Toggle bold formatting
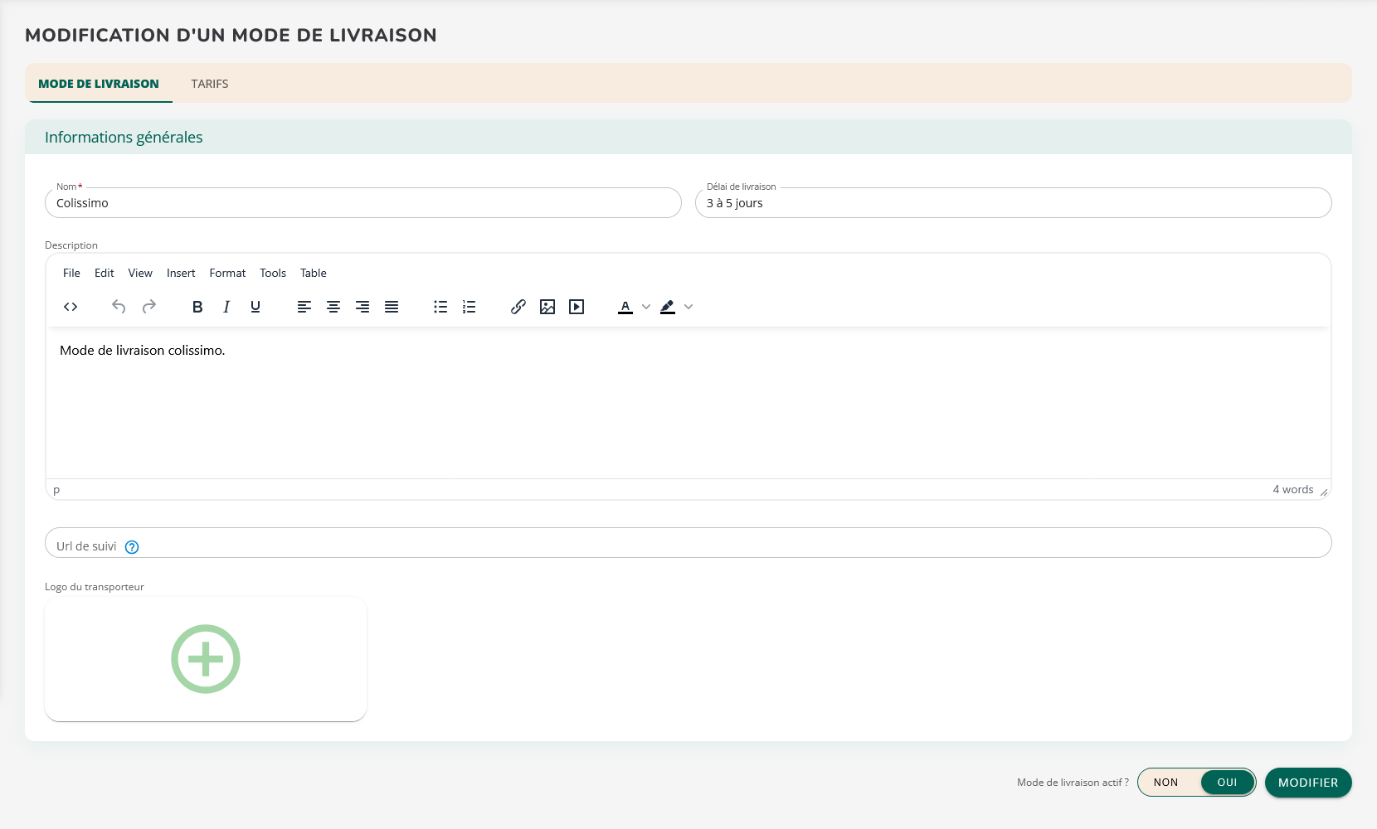Image resolution: width=1377 pixels, height=829 pixels. tap(197, 307)
